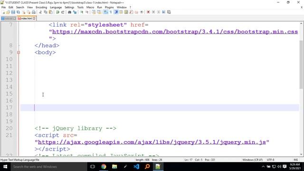Print the document using printer icon

(34, 12)
